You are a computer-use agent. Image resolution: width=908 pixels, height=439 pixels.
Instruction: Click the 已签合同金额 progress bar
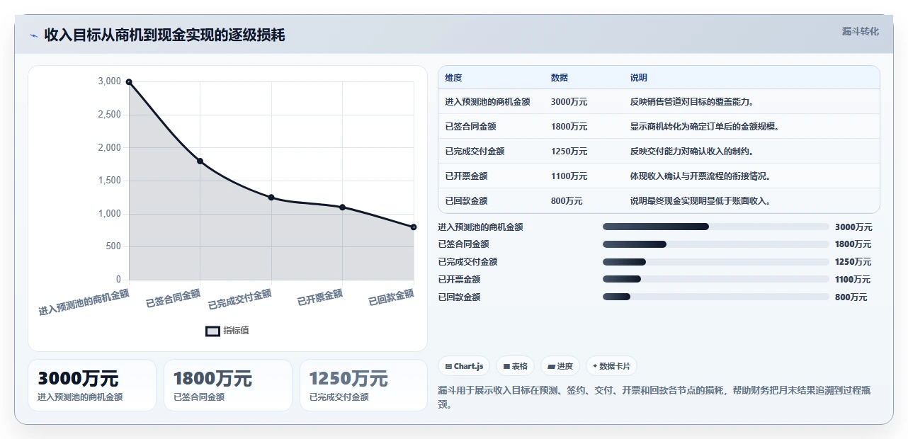pyautogui.click(x=715, y=244)
